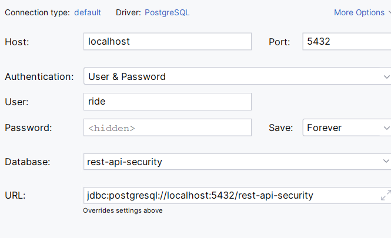Expand the URL field editor icon
The image size is (391, 238).
coord(386,195)
